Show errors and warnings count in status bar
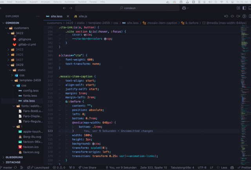This screenshot has height=170, width=251. pos(59,167)
